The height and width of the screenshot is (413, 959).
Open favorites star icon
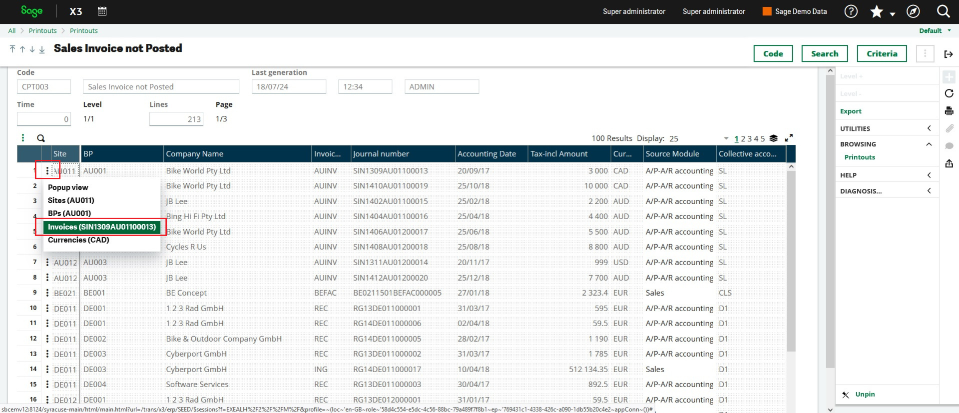point(877,11)
